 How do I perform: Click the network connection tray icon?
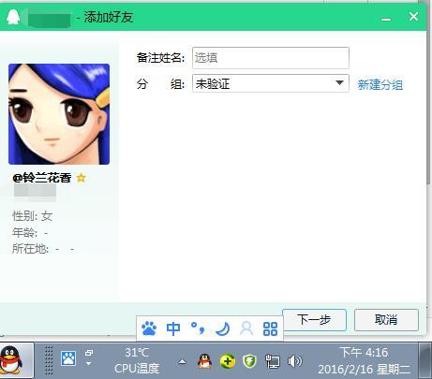click(x=273, y=361)
